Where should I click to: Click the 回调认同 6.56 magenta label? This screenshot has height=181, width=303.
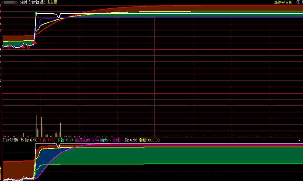pos(87,140)
